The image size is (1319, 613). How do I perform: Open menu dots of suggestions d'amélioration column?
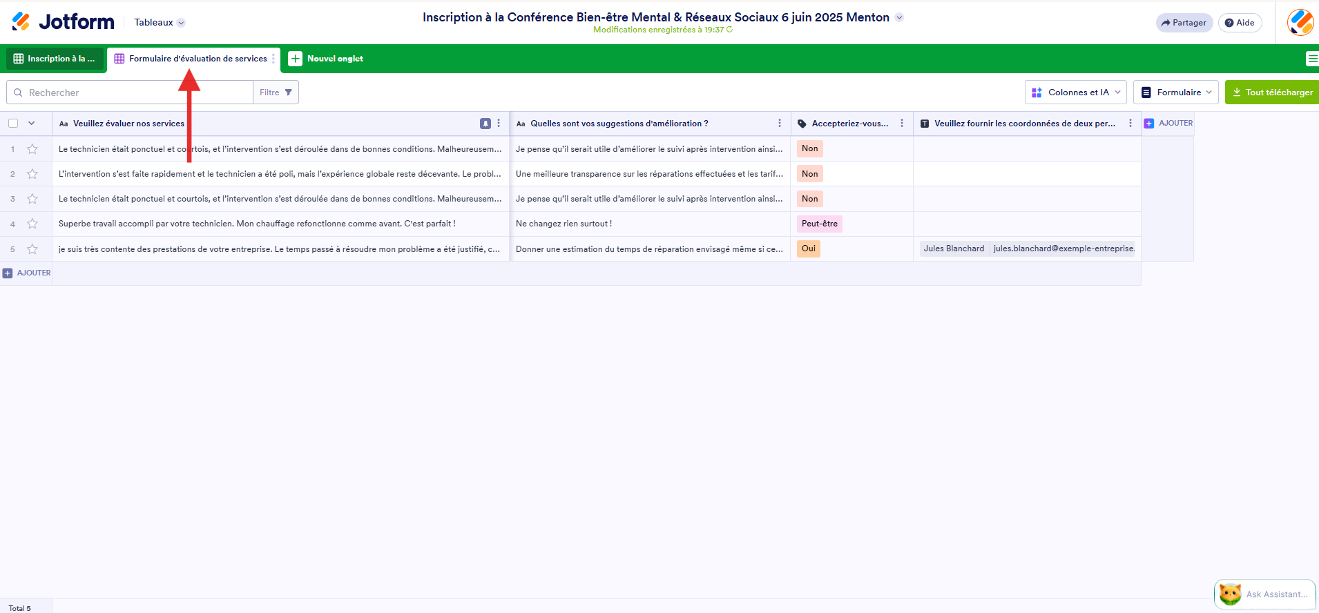pyautogui.click(x=780, y=124)
